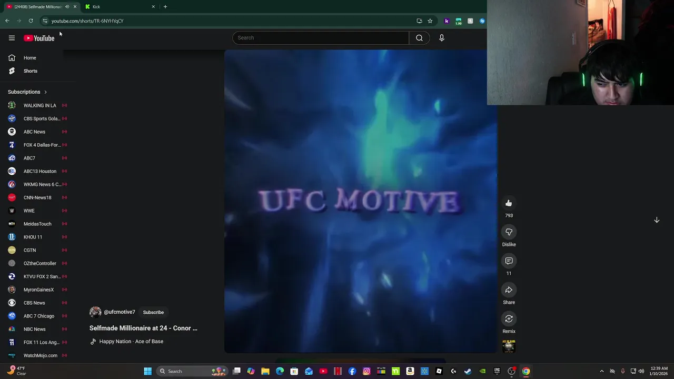Screen dimensions: 674x379
Task: Install or cast via the address bar screen icon
Action: pos(419,21)
